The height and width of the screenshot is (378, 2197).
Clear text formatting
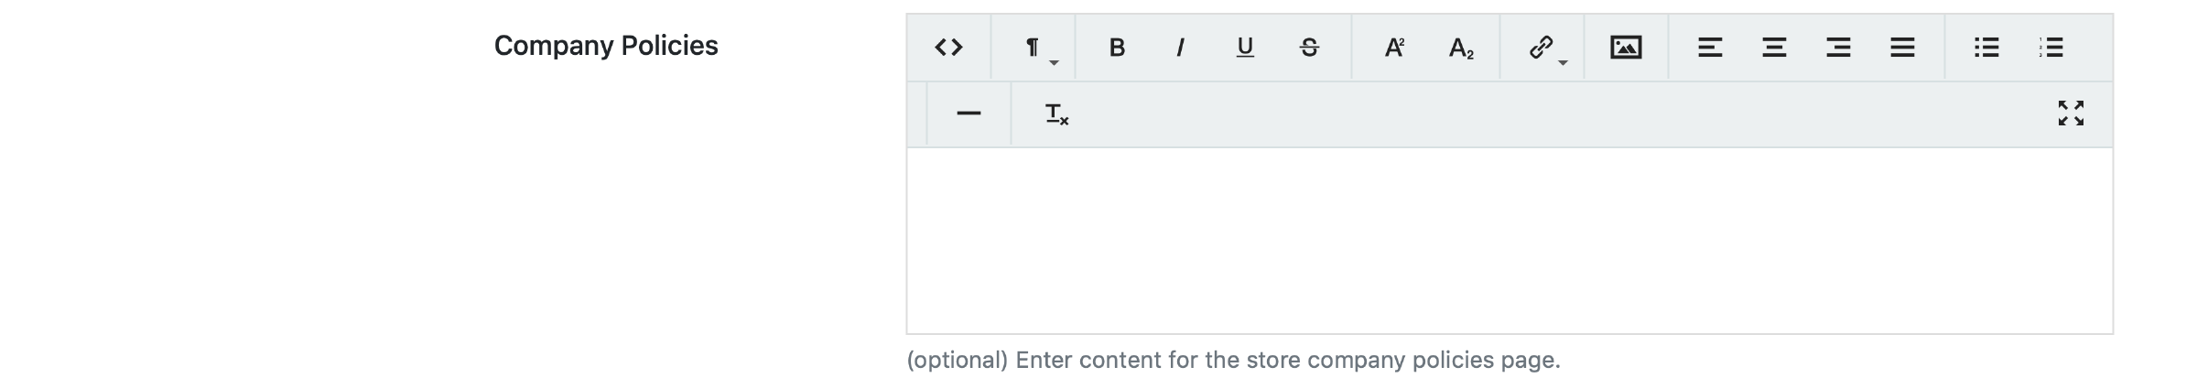pos(1056,113)
